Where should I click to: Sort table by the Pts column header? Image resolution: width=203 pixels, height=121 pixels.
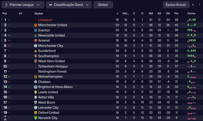pyautogui.click(x=176, y=14)
